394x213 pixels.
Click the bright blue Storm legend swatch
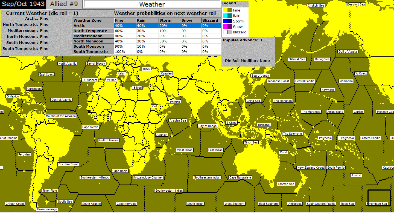point(225,21)
